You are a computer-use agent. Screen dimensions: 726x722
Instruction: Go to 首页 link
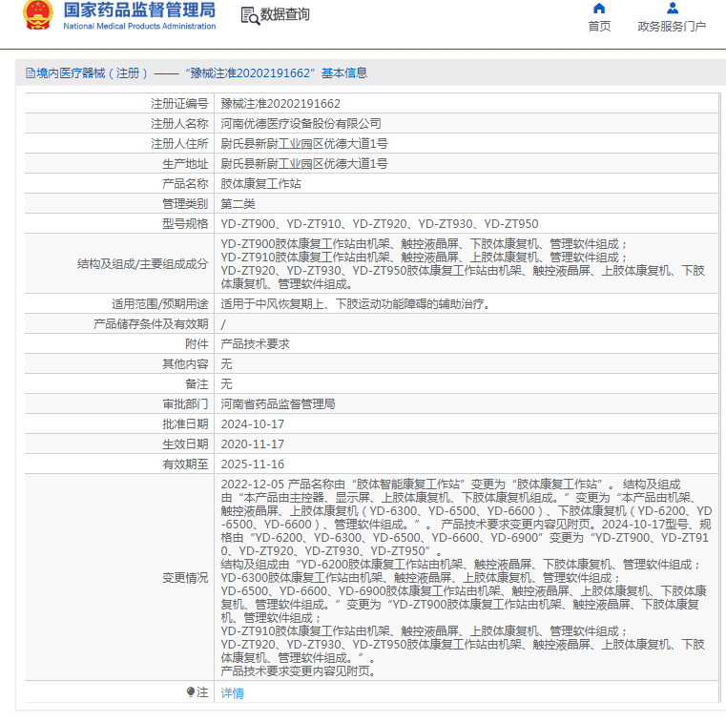tap(599, 27)
